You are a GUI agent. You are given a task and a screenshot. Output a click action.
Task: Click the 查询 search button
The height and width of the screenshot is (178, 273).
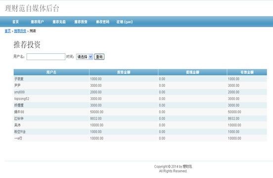click(99, 57)
